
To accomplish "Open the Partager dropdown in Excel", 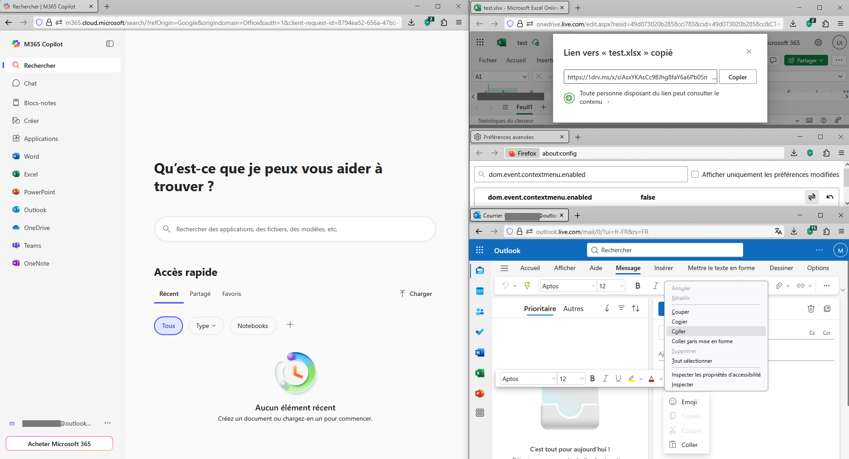I will tap(806, 60).
